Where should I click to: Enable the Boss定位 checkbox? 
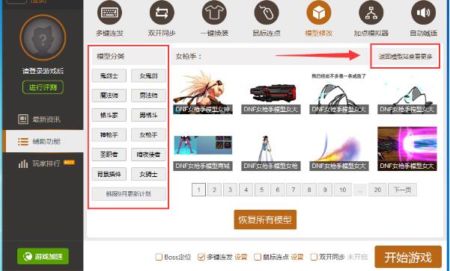tap(159, 257)
